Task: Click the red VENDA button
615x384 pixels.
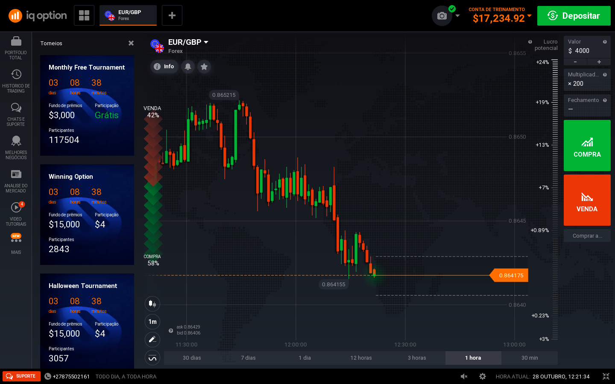Action: click(587, 200)
